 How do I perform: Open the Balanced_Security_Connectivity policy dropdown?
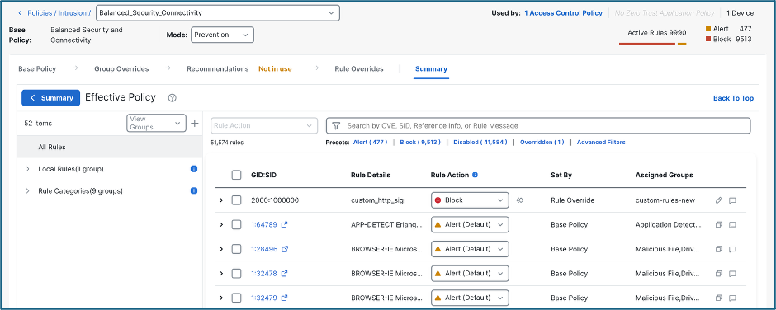click(x=218, y=13)
